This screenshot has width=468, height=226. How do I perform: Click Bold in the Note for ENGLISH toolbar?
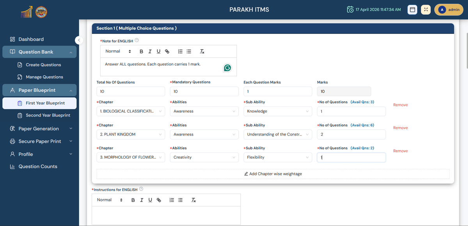(141, 51)
